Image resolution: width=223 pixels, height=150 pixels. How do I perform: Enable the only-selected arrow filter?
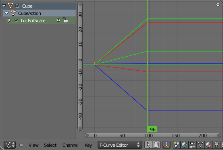[148, 145]
